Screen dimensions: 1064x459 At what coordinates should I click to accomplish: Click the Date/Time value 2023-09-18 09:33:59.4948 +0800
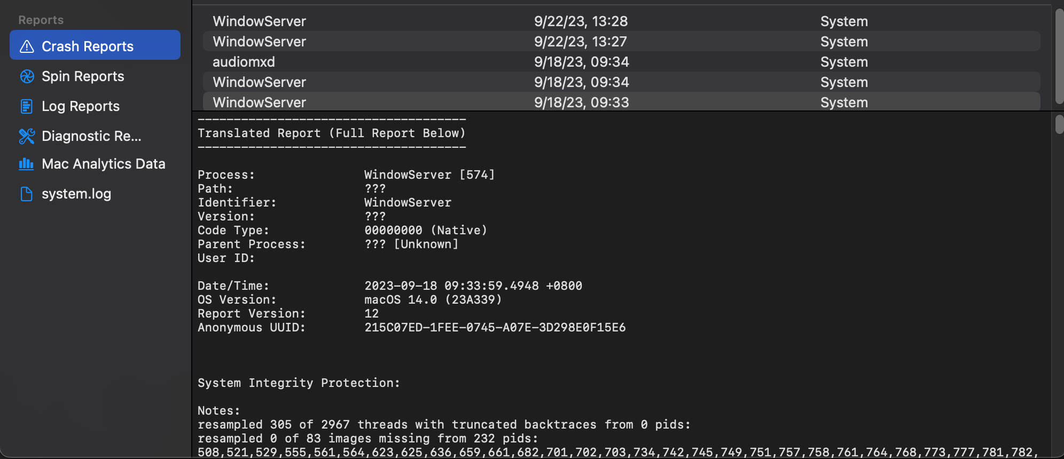coord(473,286)
